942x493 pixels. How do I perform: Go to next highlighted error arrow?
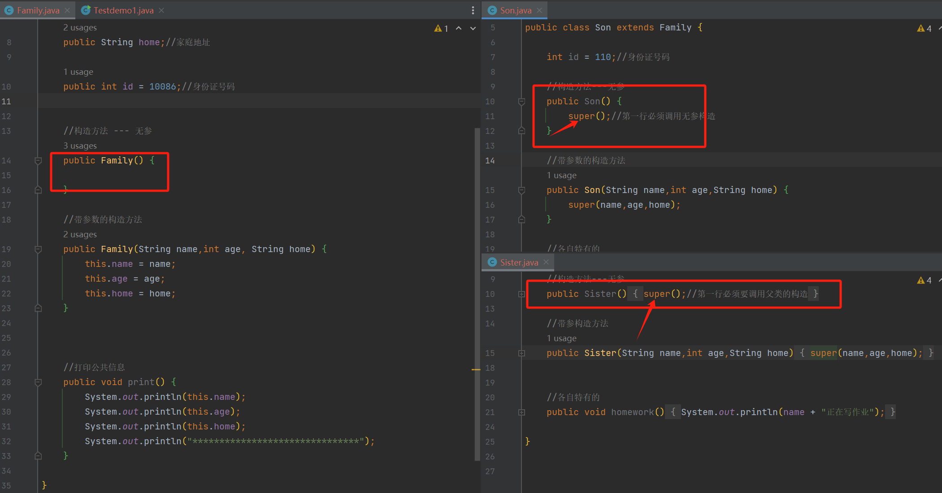click(473, 28)
